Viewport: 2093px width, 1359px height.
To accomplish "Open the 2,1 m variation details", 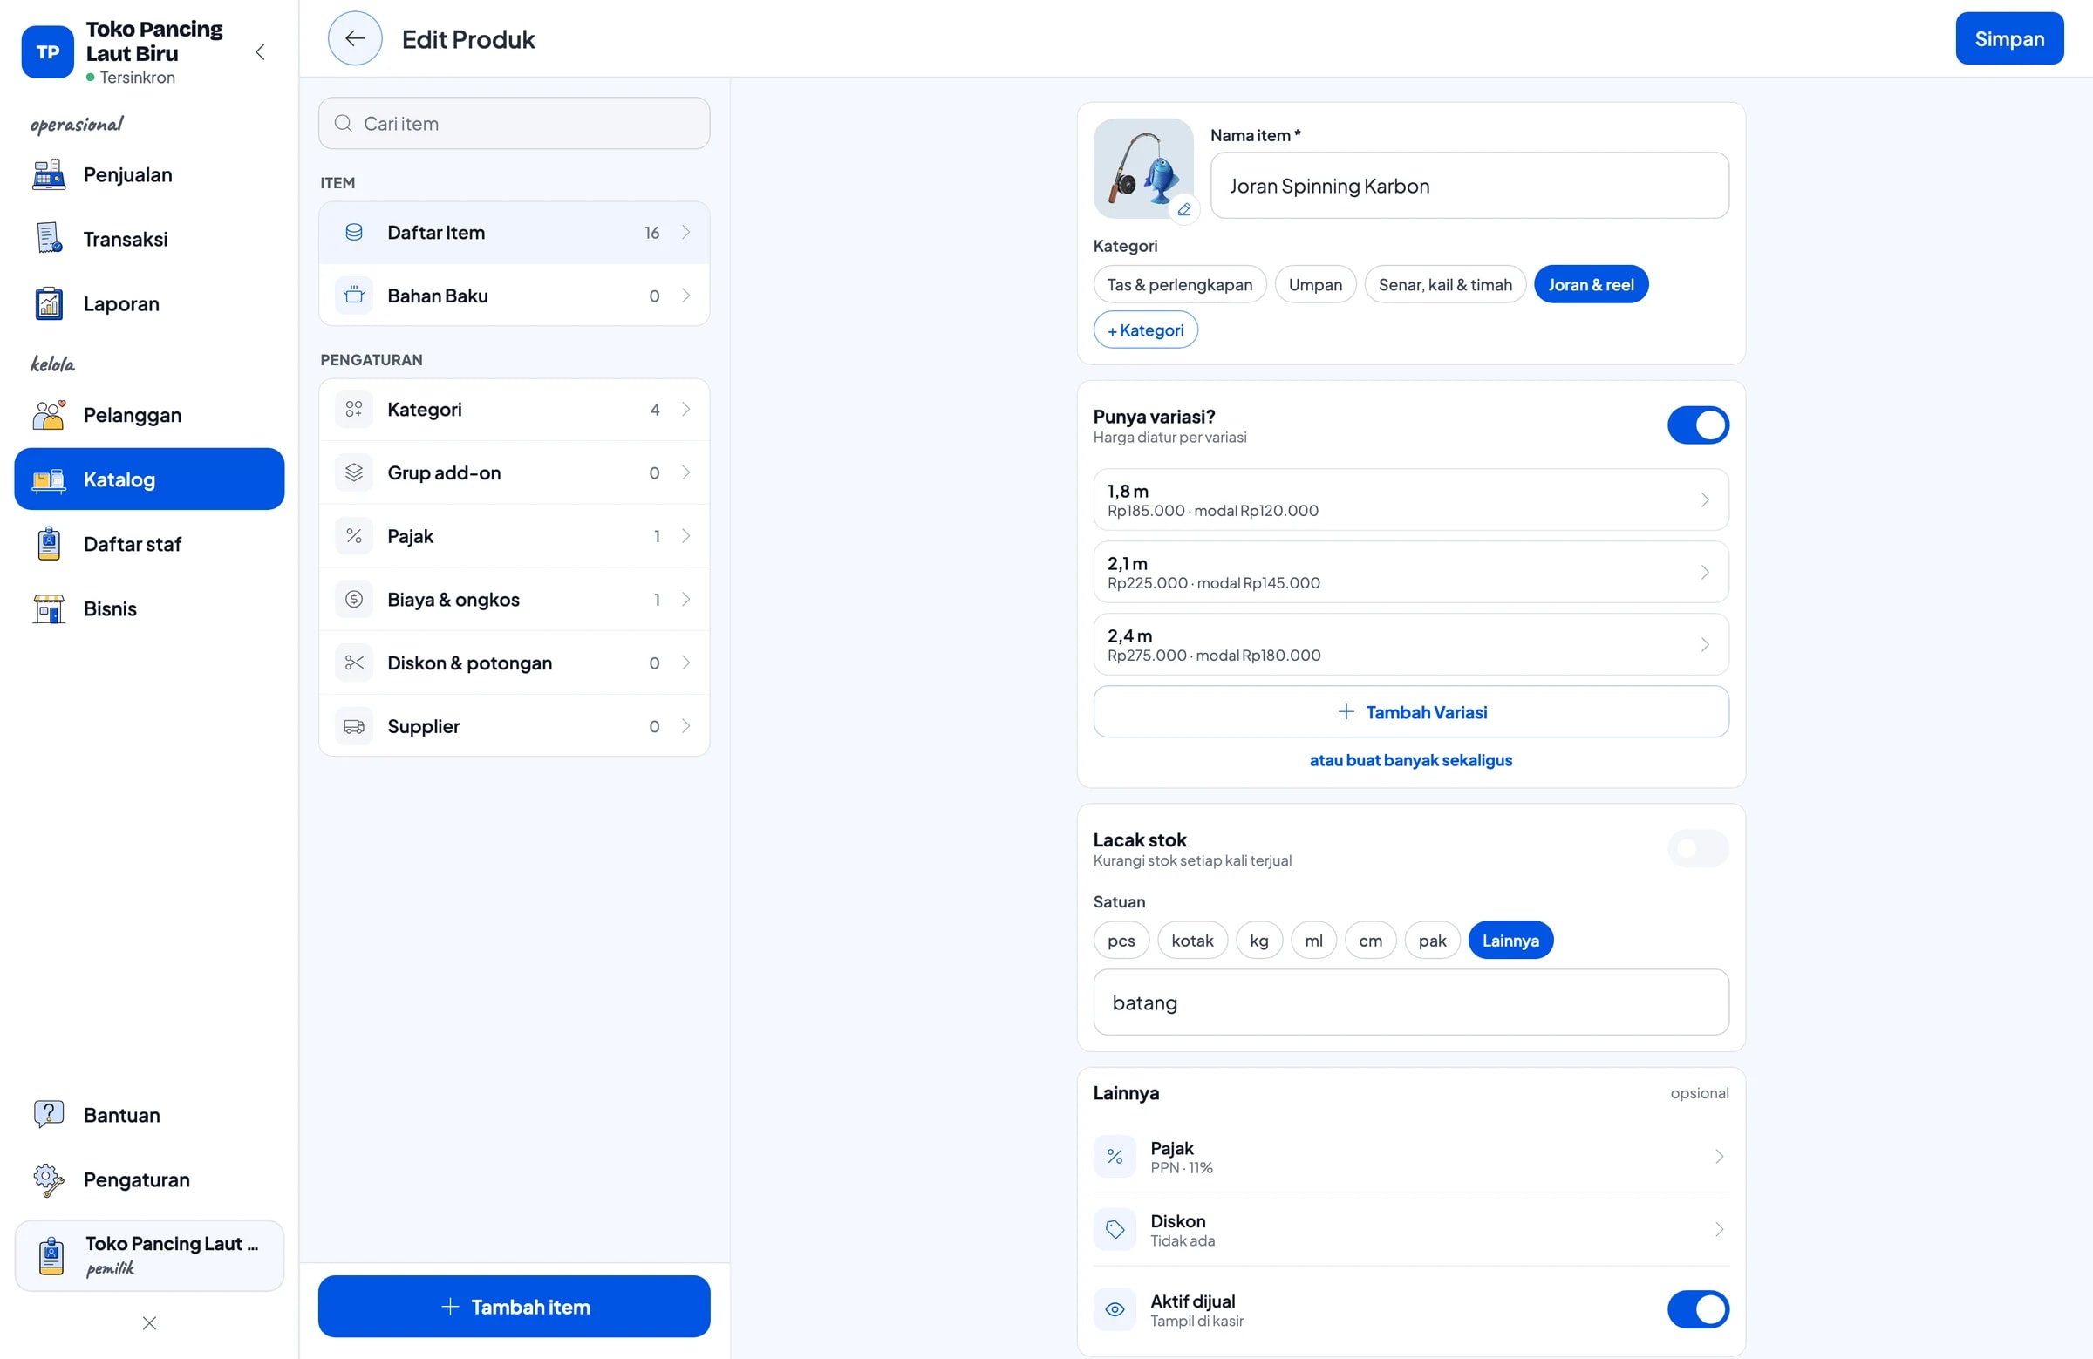I will (1410, 572).
